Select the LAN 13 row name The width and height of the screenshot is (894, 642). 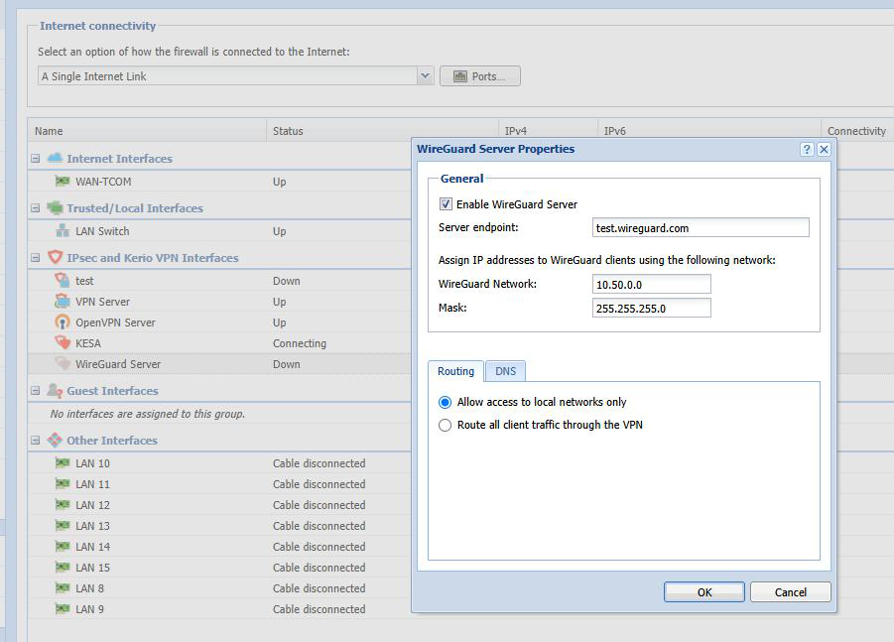[92, 526]
